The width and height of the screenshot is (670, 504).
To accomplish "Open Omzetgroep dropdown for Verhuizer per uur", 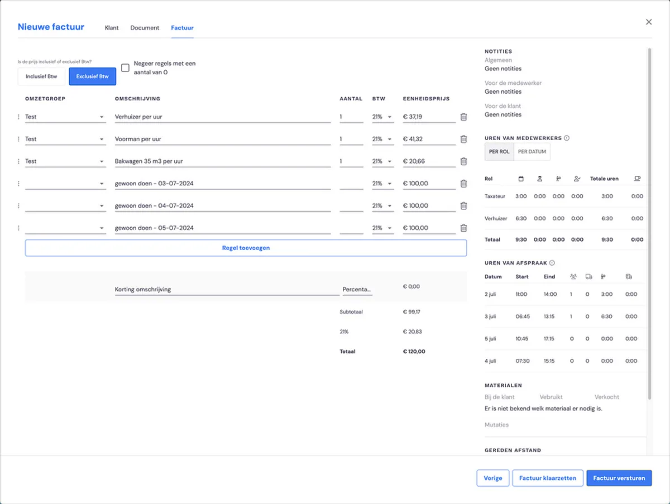I will click(x=65, y=117).
